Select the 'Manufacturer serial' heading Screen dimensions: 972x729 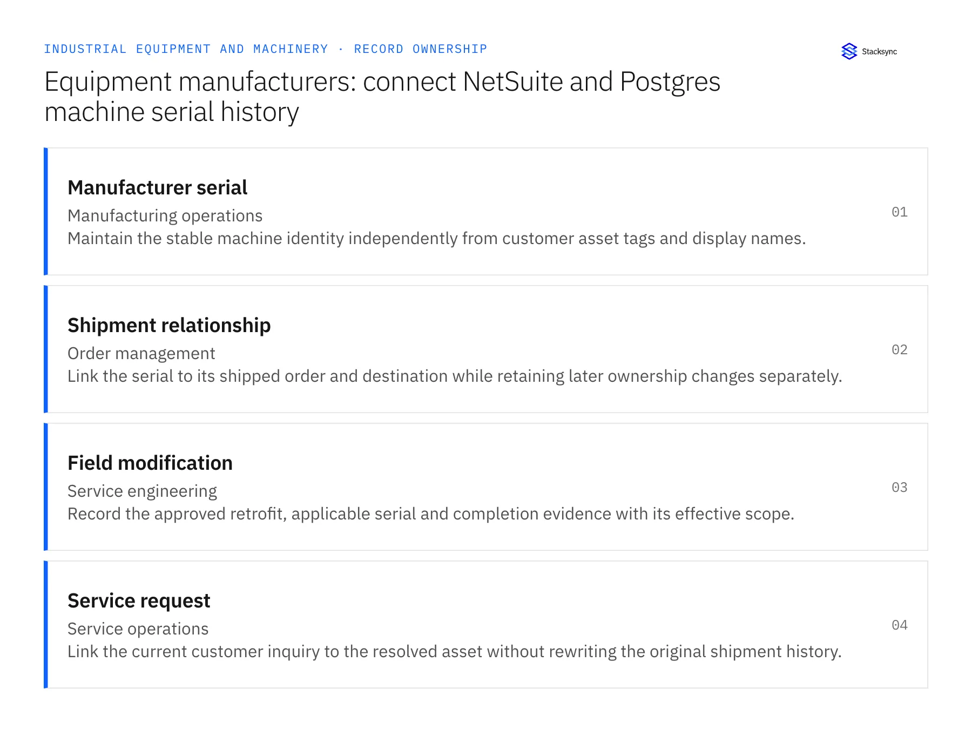pos(157,187)
